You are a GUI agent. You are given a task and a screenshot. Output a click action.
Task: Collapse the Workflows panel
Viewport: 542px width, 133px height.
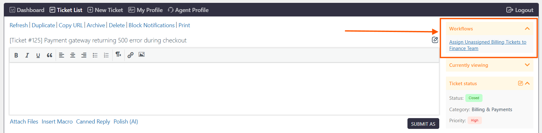tap(527, 28)
